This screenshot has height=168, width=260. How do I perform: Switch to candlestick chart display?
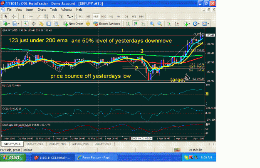[x=136, y=24]
